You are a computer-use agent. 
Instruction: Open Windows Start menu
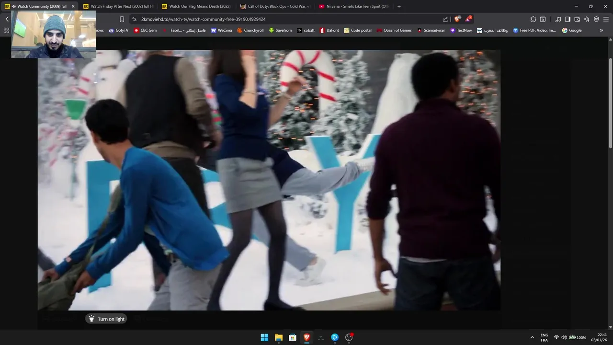click(264, 337)
